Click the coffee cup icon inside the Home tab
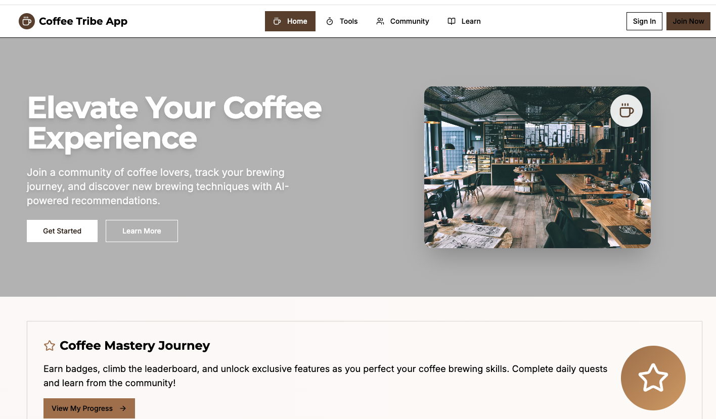 click(277, 21)
